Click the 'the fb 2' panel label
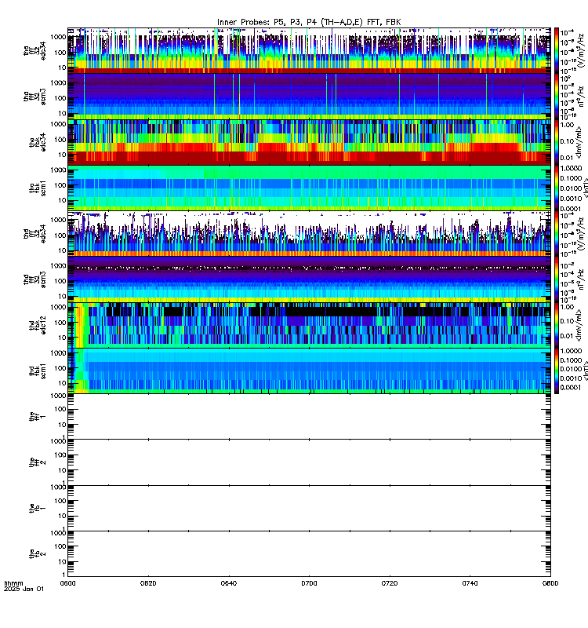 coord(38,553)
